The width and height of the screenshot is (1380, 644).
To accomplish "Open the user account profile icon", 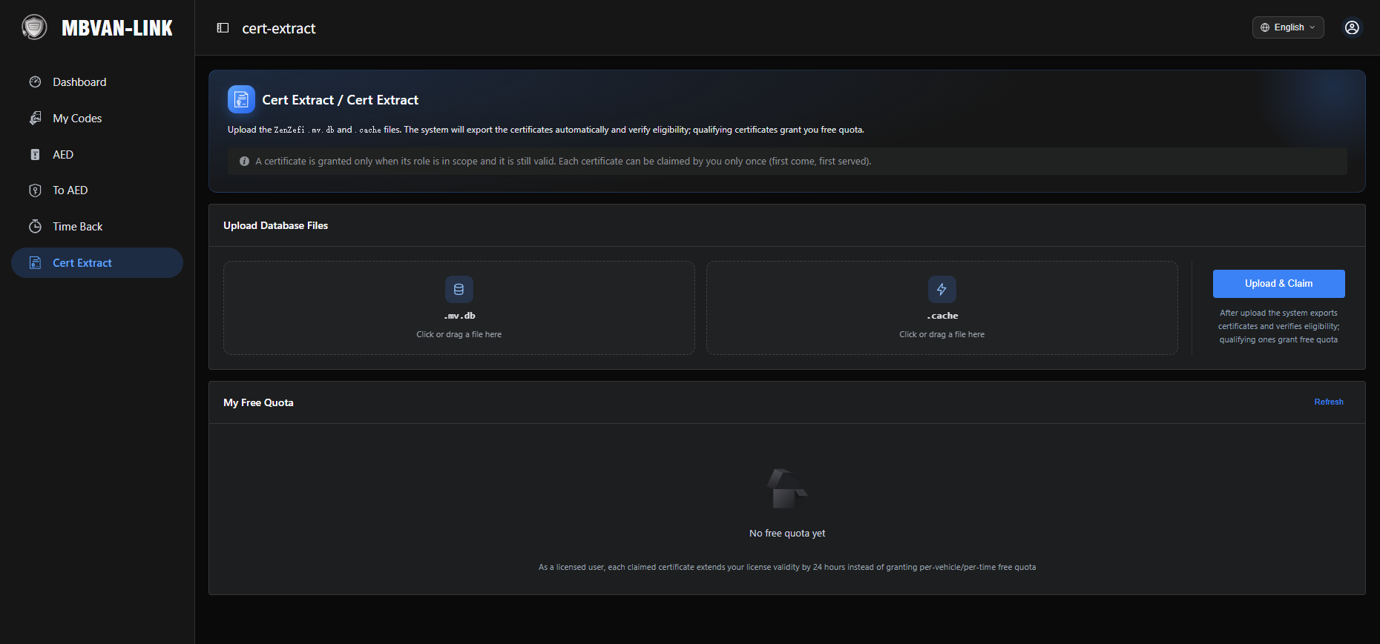I will click(1352, 27).
